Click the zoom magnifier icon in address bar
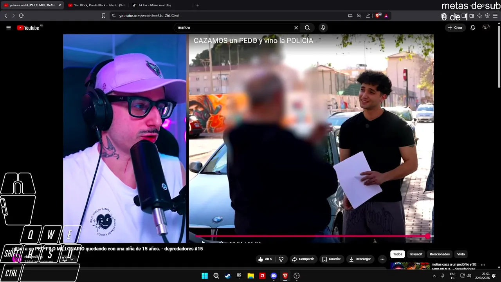The width and height of the screenshot is (501, 282). coord(359,16)
